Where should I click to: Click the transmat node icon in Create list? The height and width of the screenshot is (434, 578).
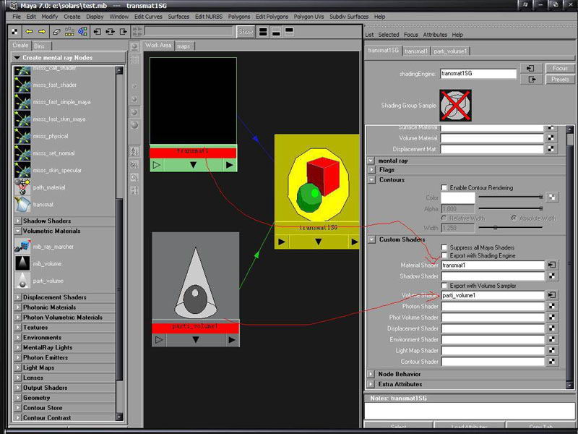pos(22,205)
